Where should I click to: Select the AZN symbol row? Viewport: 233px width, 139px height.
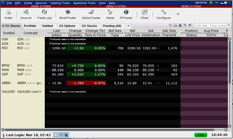(x=5, y=44)
